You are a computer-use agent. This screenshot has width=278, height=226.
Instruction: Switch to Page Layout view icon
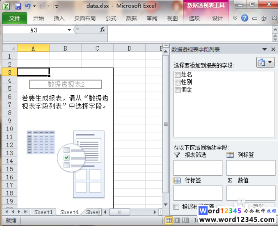point(177,221)
